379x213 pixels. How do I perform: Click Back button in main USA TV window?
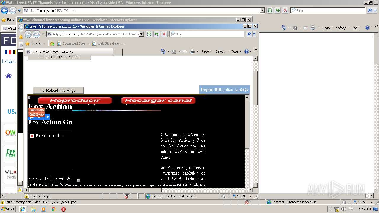4,11
